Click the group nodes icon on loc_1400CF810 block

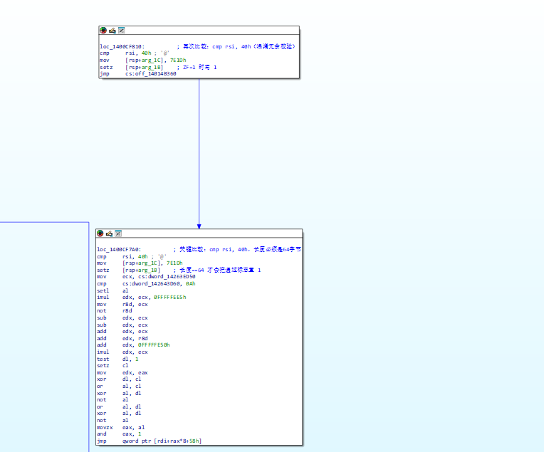point(121,31)
